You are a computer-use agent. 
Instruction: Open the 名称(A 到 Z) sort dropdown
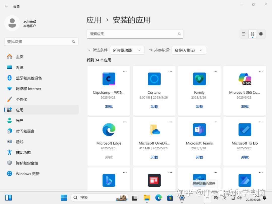189,50
